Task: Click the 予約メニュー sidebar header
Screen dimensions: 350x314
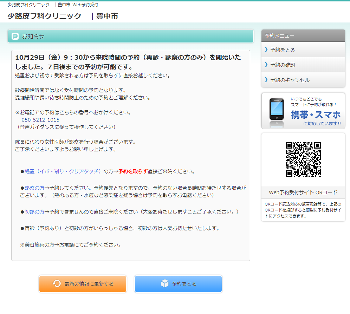Action: pyautogui.click(x=303, y=36)
